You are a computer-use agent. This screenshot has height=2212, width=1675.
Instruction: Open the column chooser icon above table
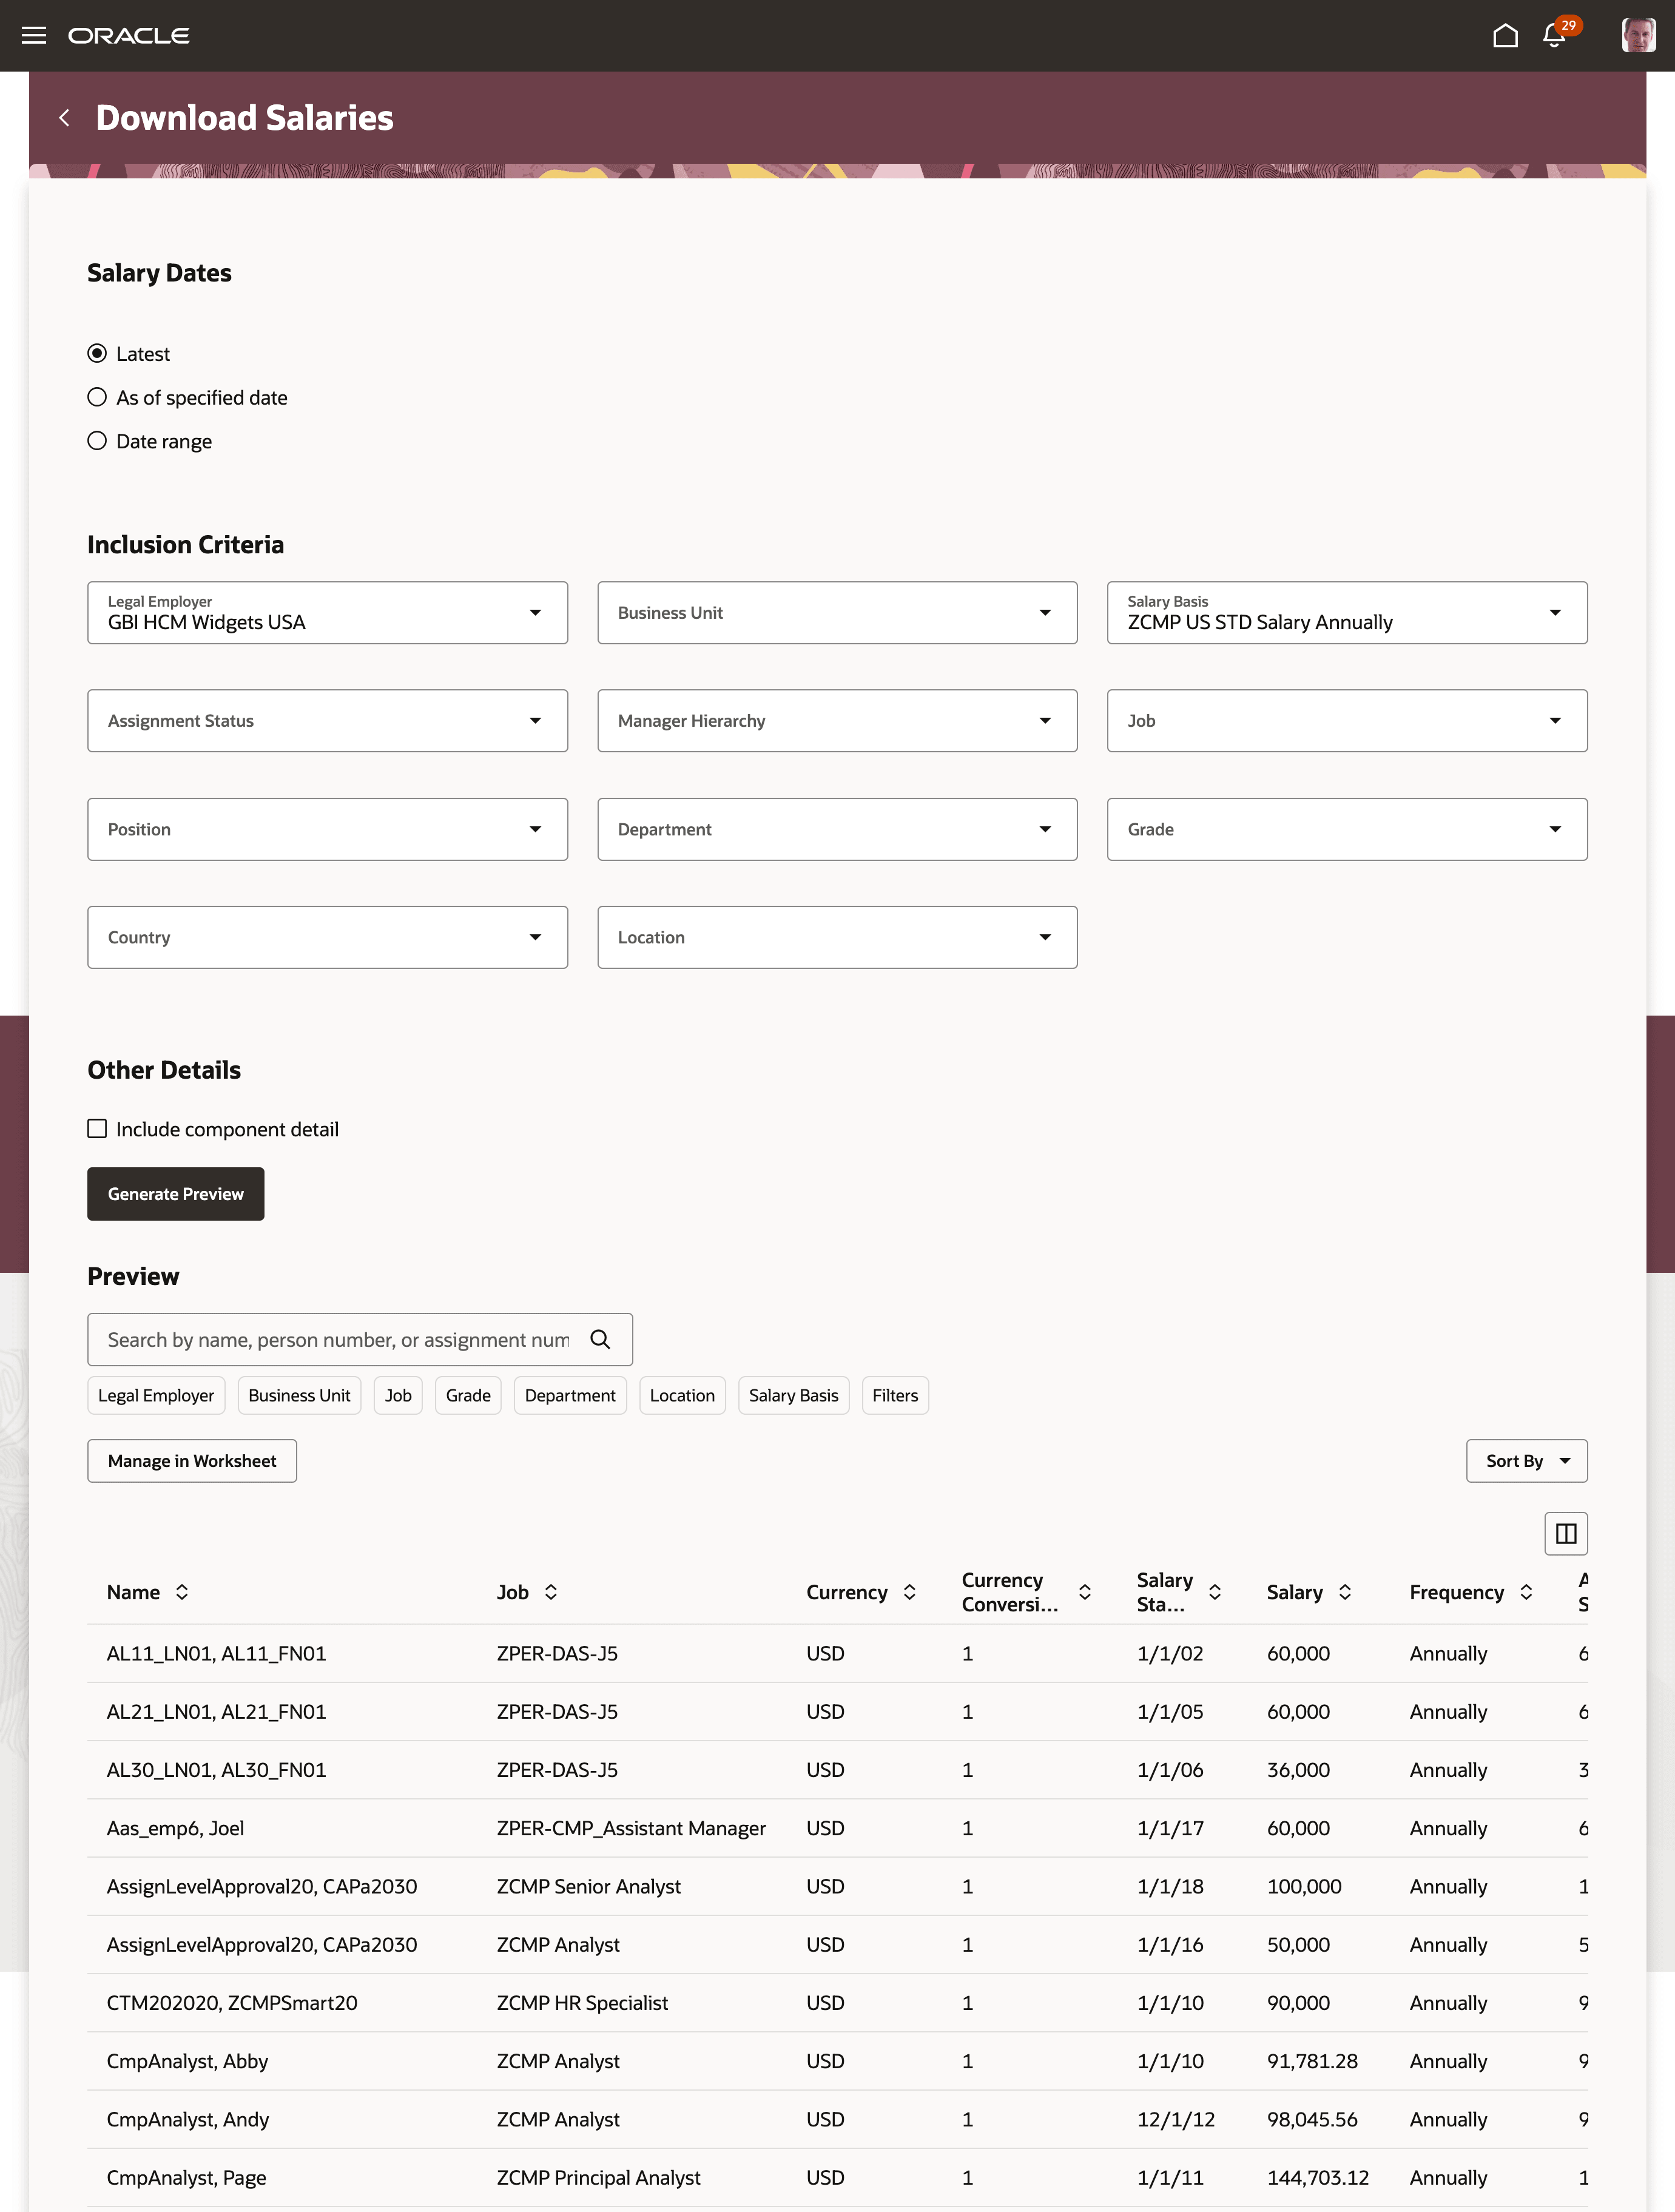[1565, 1533]
